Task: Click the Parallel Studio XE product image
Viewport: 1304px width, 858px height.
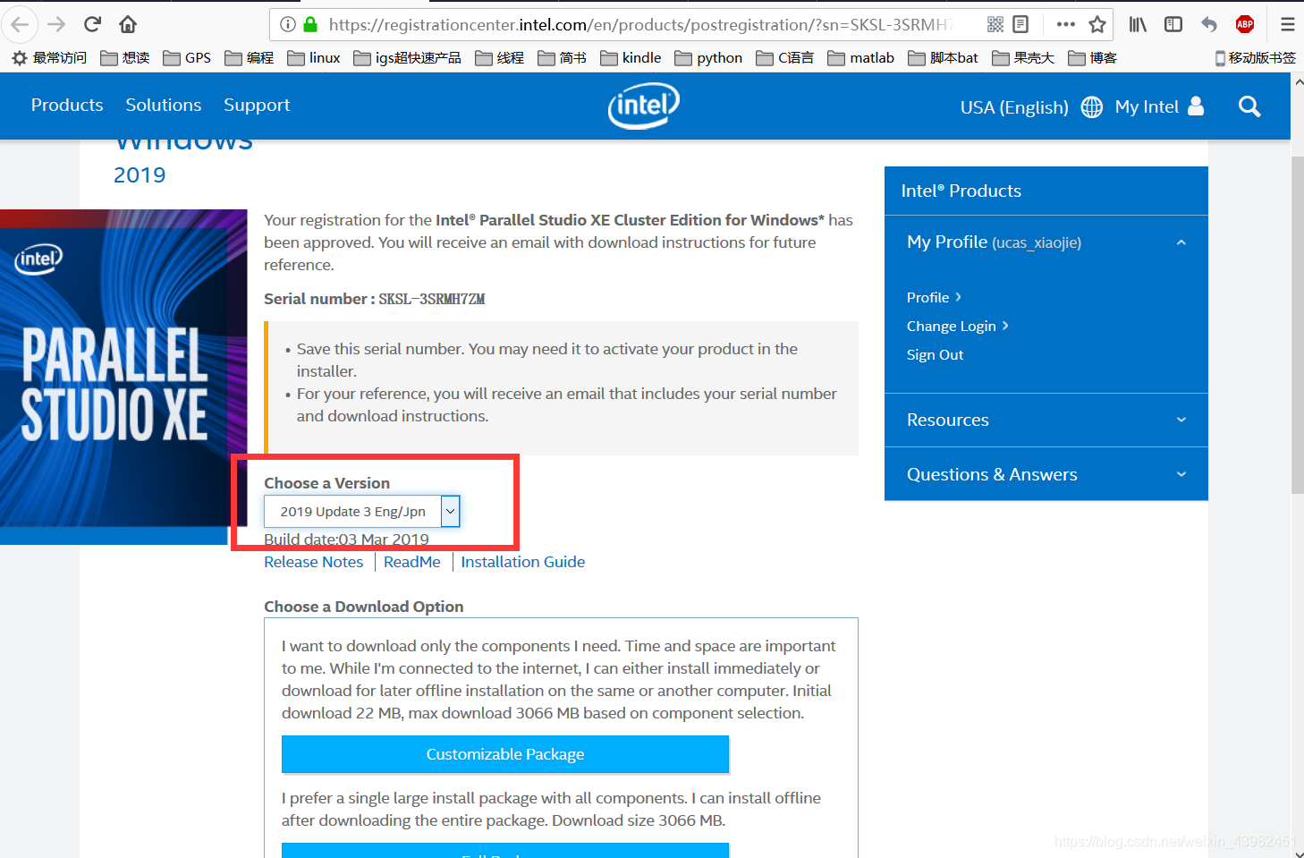Action: (123, 377)
